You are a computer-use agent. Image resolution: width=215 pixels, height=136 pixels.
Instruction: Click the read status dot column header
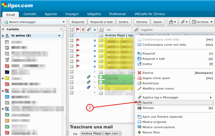pos(95,30)
